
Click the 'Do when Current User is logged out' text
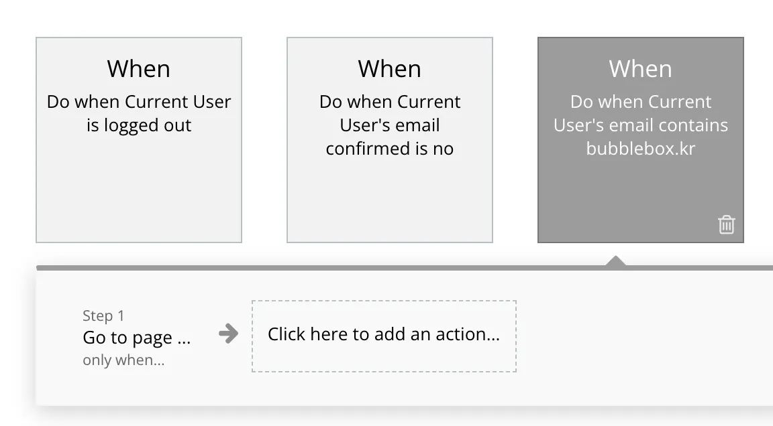pos(139,113)
